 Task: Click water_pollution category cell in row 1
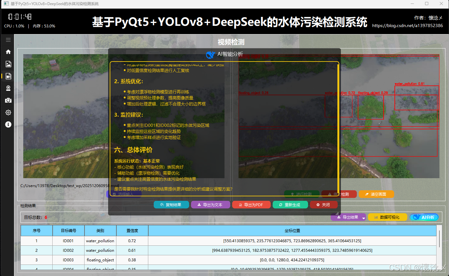[100, 241]
